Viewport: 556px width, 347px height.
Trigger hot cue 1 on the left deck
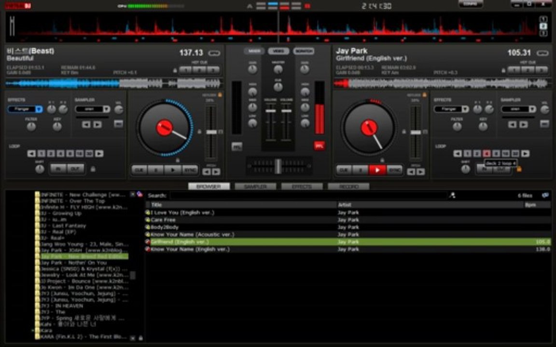[185, 70]
